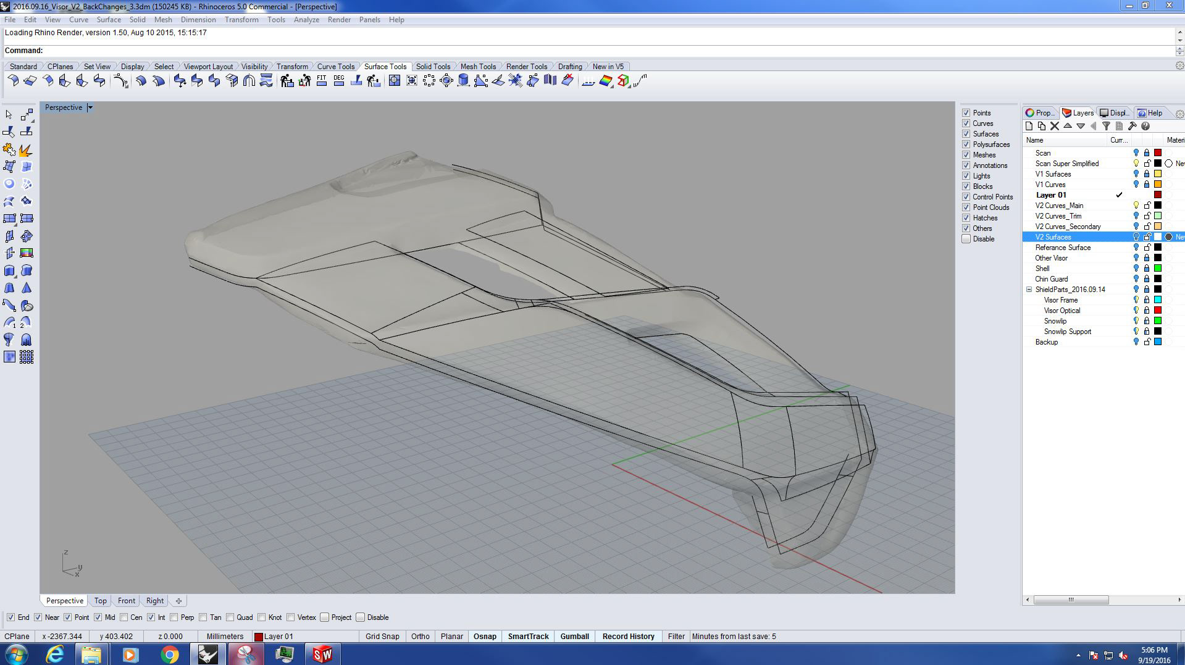The height and width of the screenshot is (665, 1185).
Task: Toggle visibility lightbulb of Shell layer
Action: (1136, 269)
